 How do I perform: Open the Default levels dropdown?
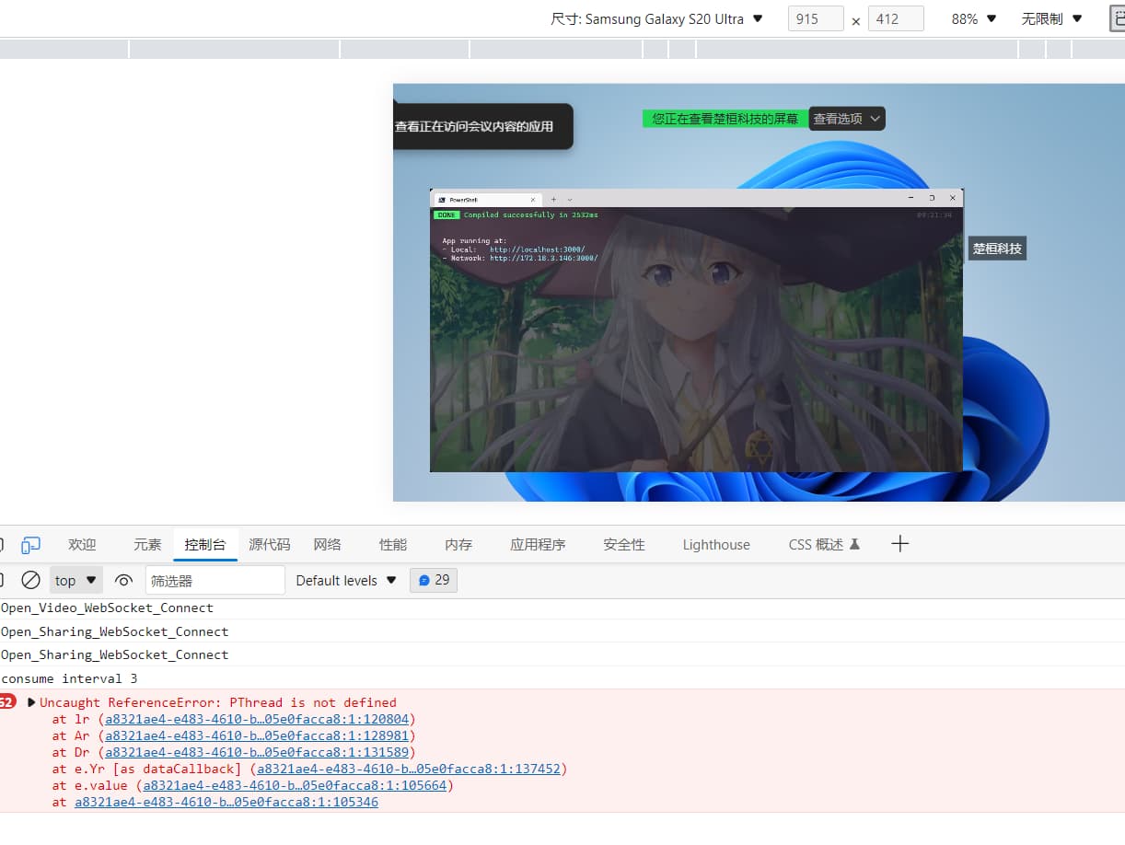pyautogui.click(x=346, y=581)
